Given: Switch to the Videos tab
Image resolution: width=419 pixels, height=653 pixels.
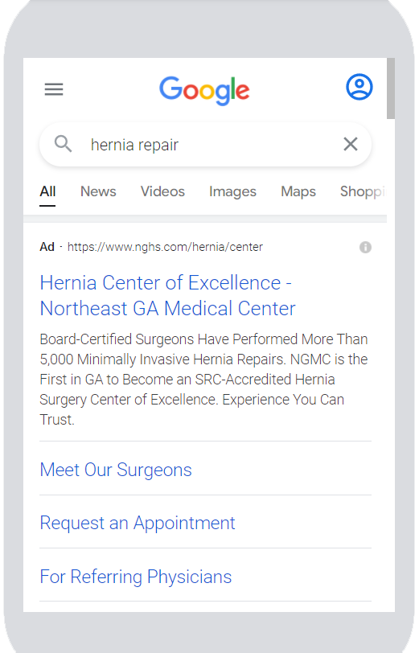Looking at the screenshot, I should (x=162, y=191).
